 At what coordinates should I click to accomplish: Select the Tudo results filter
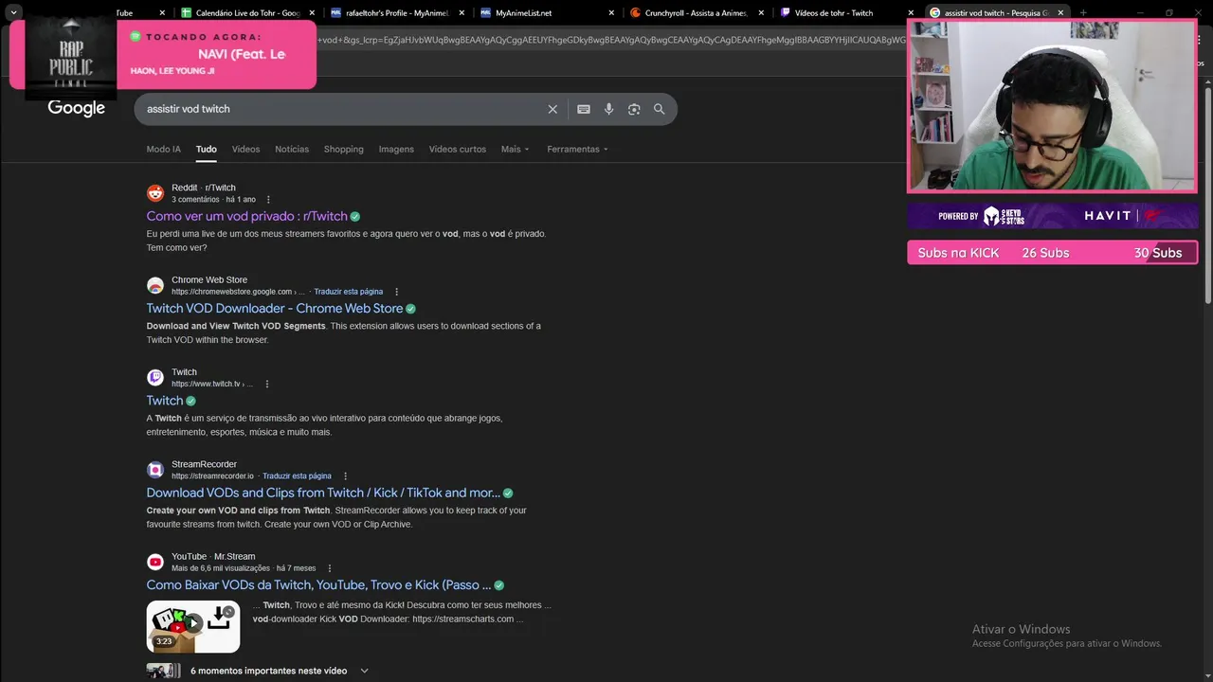[207, 149]
